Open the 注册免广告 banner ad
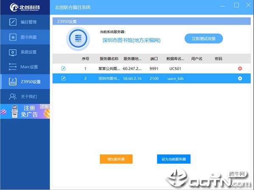The height and width of the screenshot is (190, 254). [25, 112]
